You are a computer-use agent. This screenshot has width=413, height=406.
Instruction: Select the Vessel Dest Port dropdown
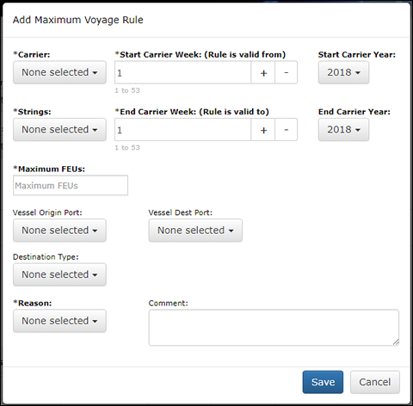(195, 231)
